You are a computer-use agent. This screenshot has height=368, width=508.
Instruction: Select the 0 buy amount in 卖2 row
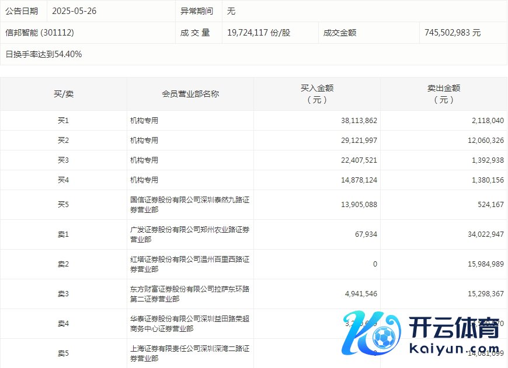(375, 264)
